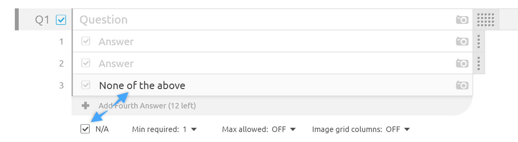
Task: Open the three-dot menu for answer 1
Action: pyautogui.click(x=479, y=42)
